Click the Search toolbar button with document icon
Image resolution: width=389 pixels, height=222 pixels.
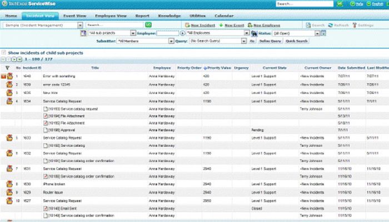point(315,26)
